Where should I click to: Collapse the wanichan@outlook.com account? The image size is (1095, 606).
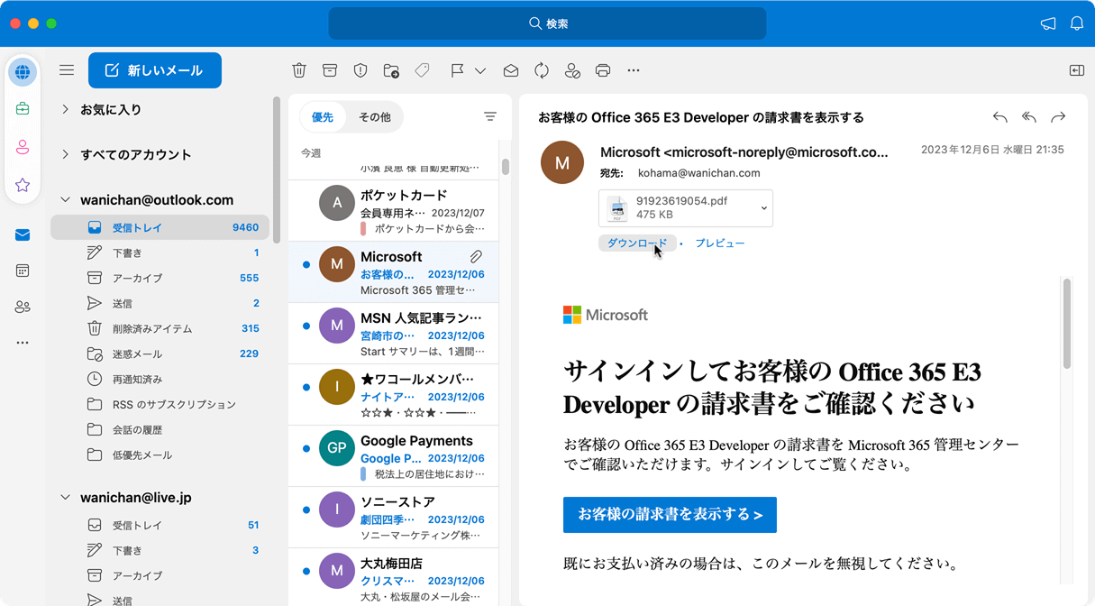click(x=65, y=200)
